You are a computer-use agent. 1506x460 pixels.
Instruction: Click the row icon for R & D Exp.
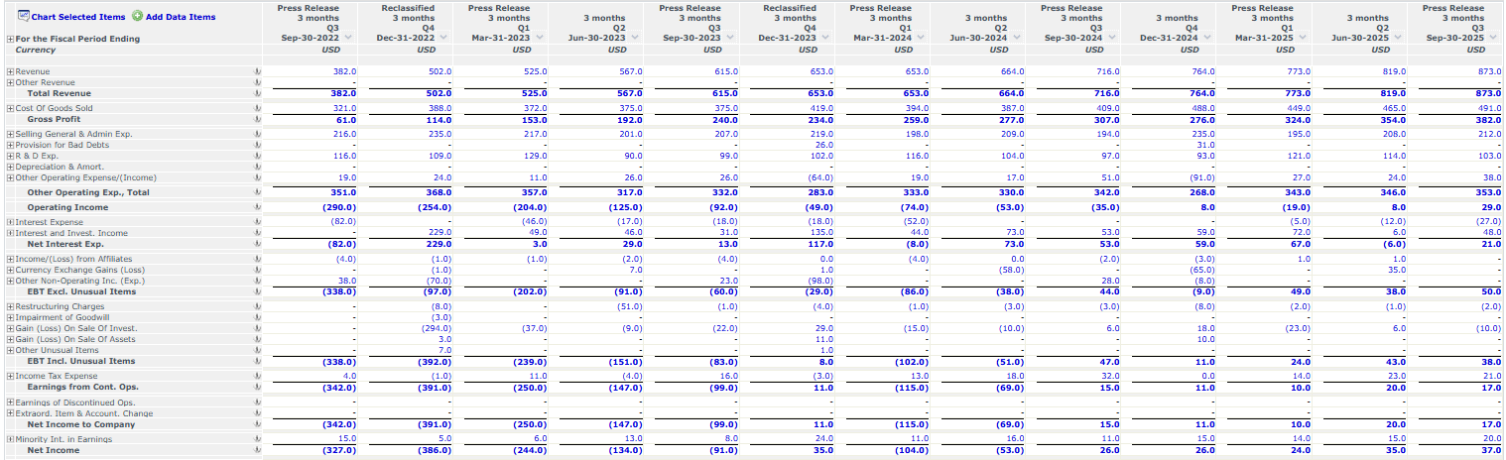click(x=257, y=156)
